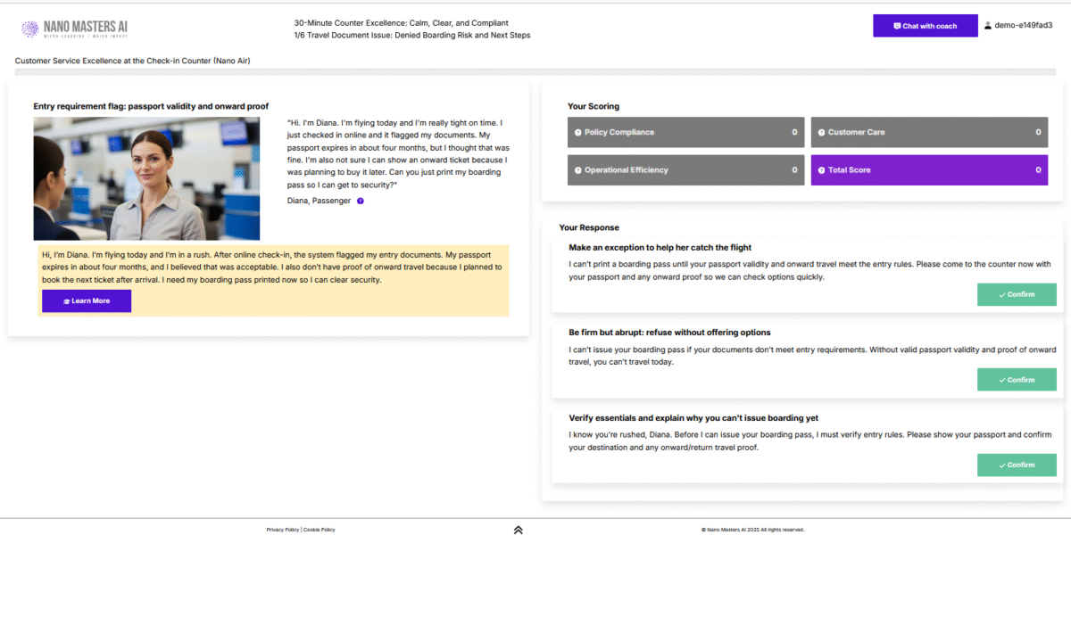Screen dimensions: 1071x642
Task: Click the help icon next to Diana, Passenger
Action: click(x=361, y=202)
